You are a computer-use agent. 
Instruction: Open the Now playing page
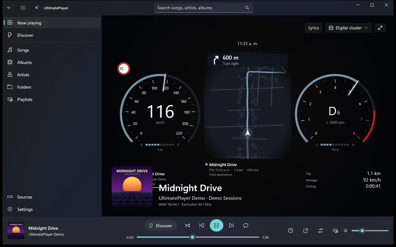pyautogui.click(x=52, y=23)
